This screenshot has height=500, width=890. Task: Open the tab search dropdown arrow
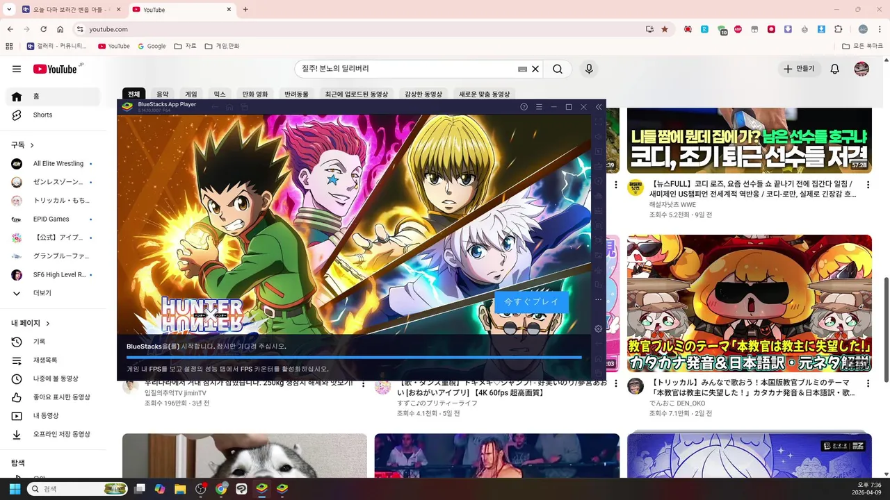[x=8, y=10]
